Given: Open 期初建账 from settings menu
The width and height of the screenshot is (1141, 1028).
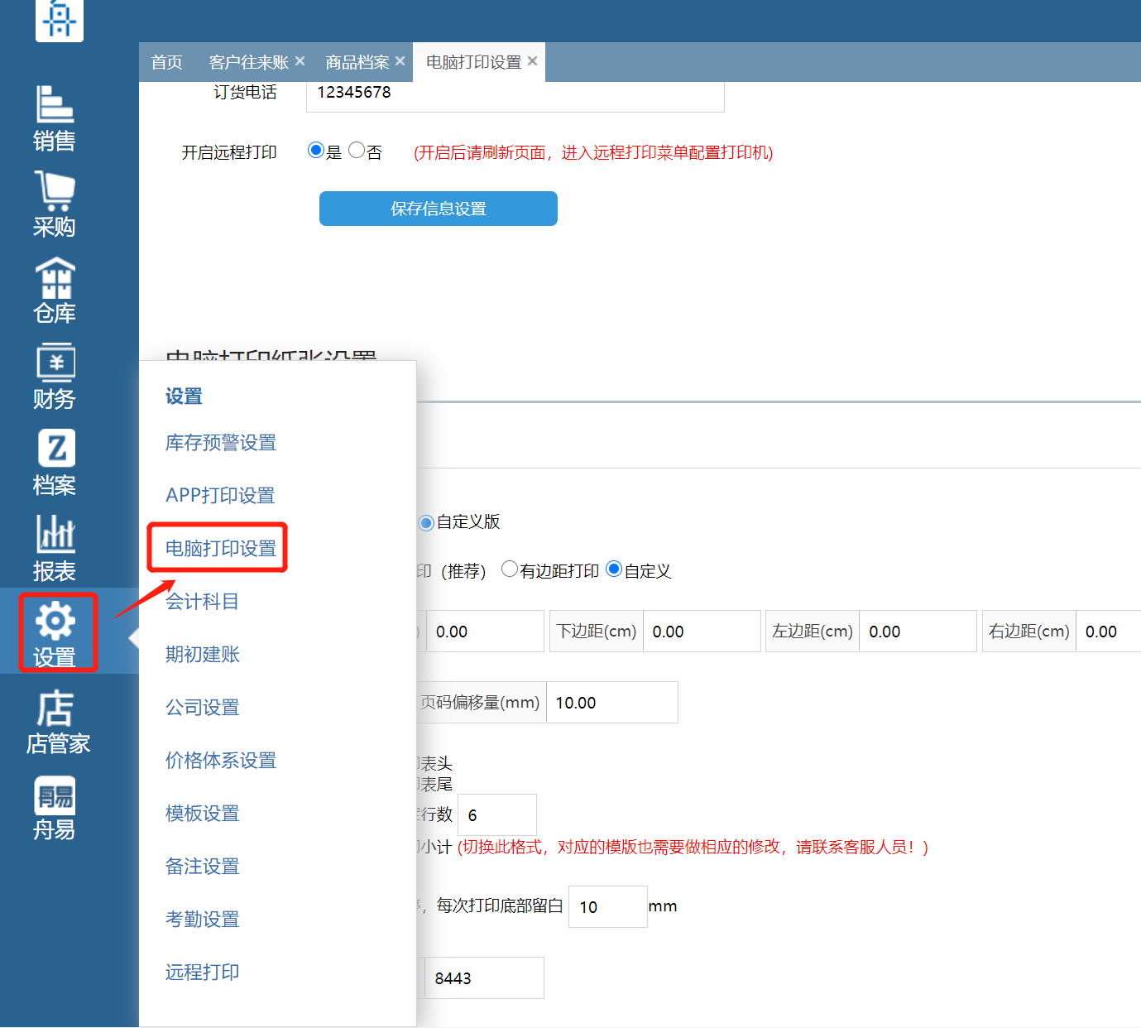Looking at the screenshot, I should [203, 655].
